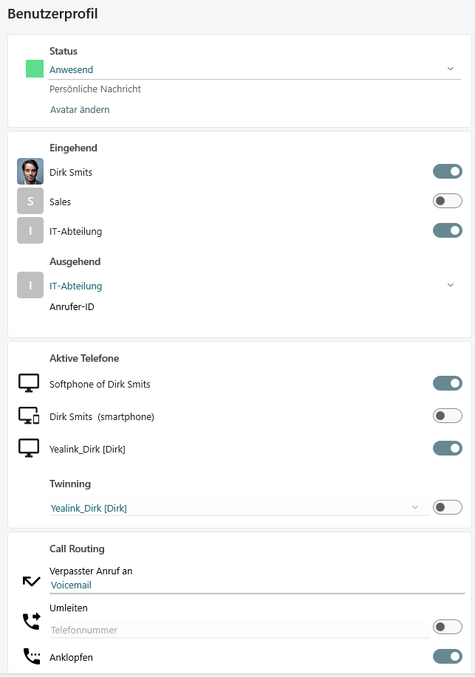
Task: Select the smartphone device icon for Dirk Smits
Action: [30, 415]
